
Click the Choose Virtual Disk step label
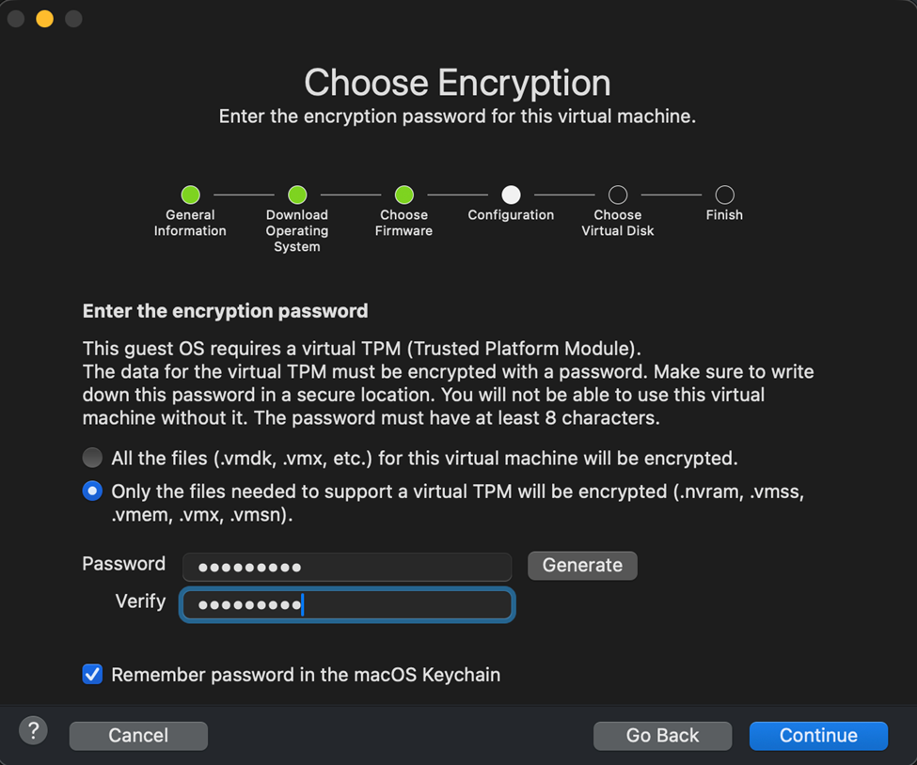618,223
